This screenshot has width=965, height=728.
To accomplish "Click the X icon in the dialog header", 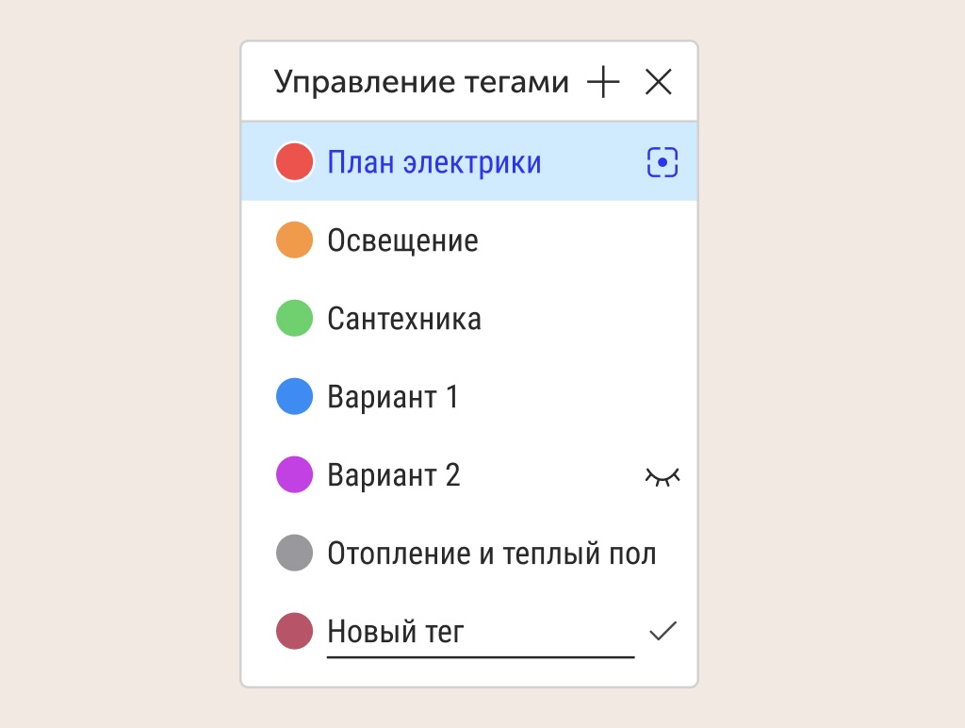I will pyautogui.click(x=659, y=82).
